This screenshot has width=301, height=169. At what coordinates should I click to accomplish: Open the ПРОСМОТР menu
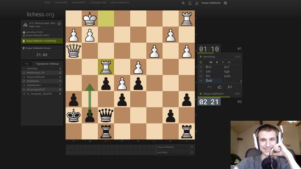click(79, 3)
